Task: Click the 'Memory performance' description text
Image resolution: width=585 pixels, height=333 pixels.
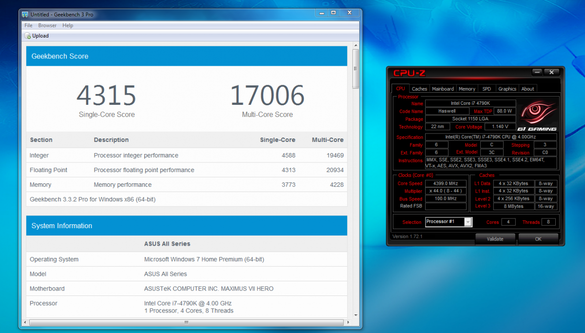Action: pos(122,185)
